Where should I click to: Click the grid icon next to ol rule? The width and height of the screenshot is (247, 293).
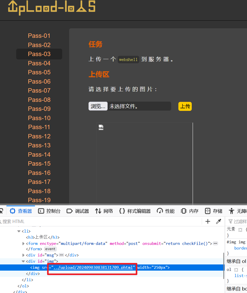coord(236,270)
